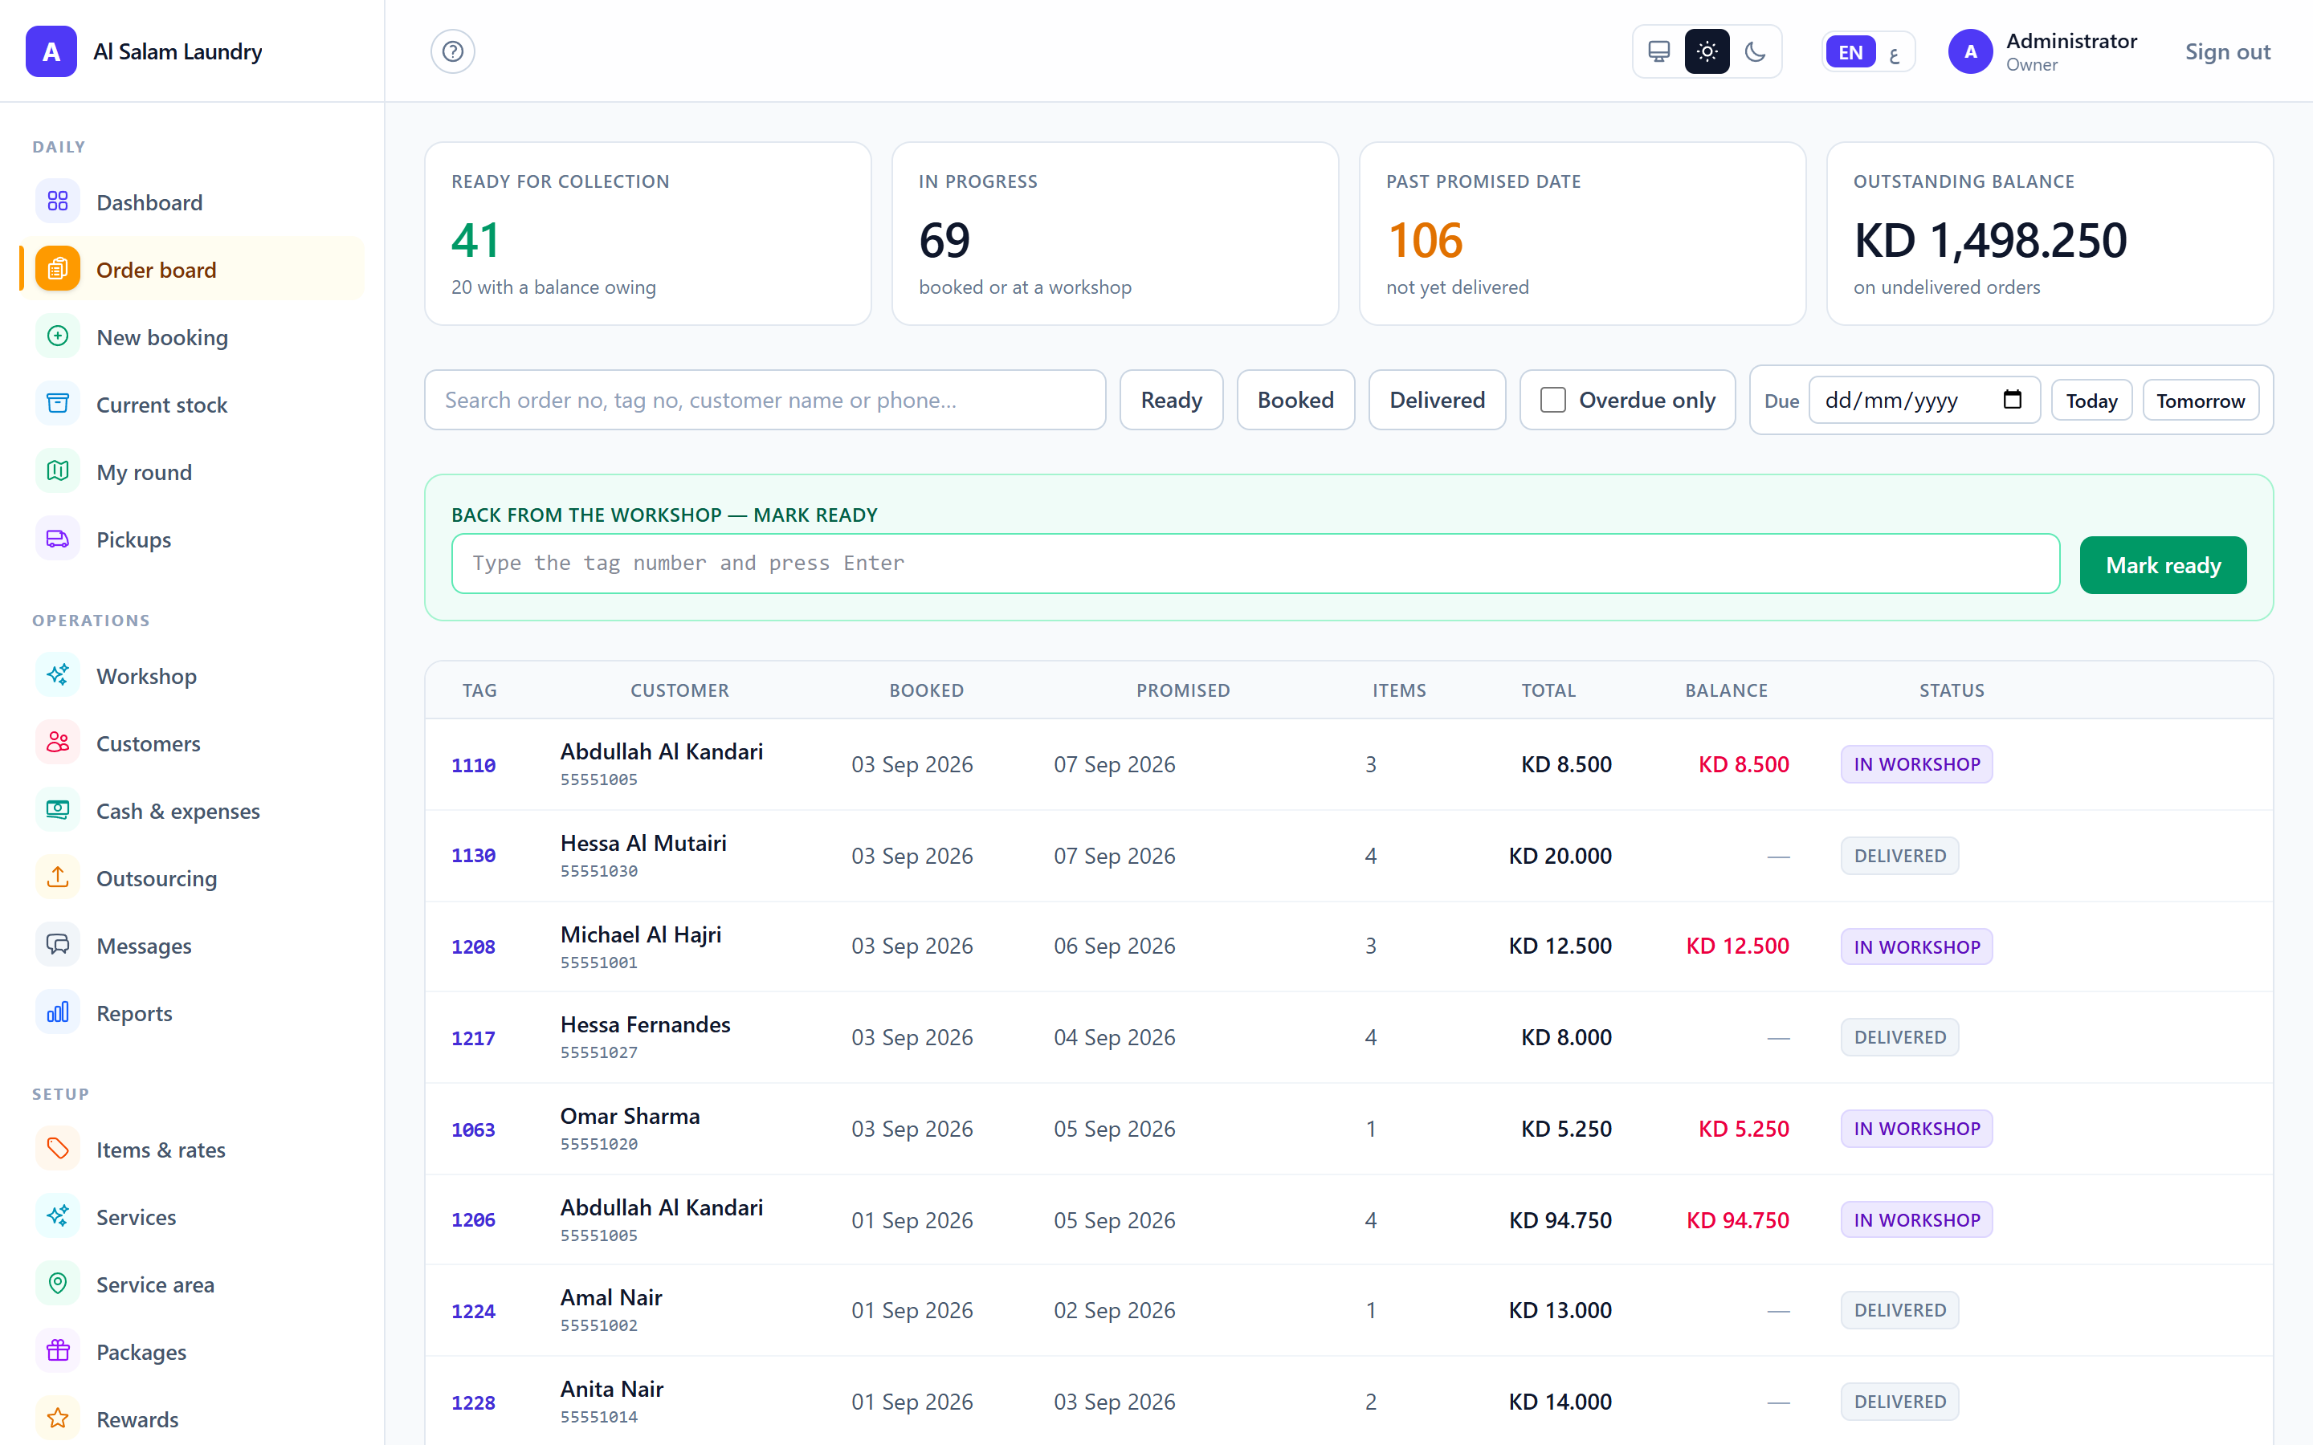Click the Outsourcing upload icon
The width and height of the screenshot is (2313, 1445).
(57, 877)
